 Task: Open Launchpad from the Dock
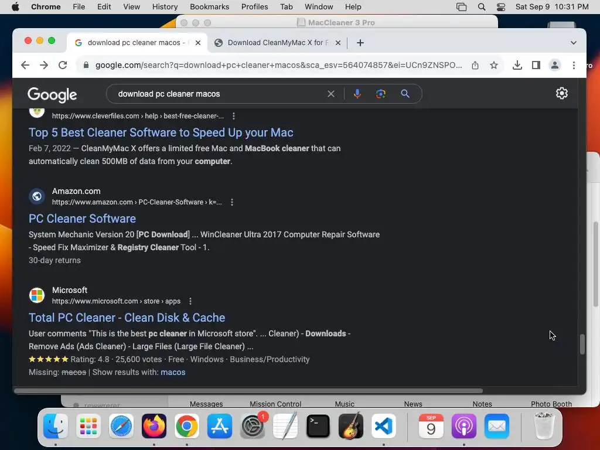[88, 426]
